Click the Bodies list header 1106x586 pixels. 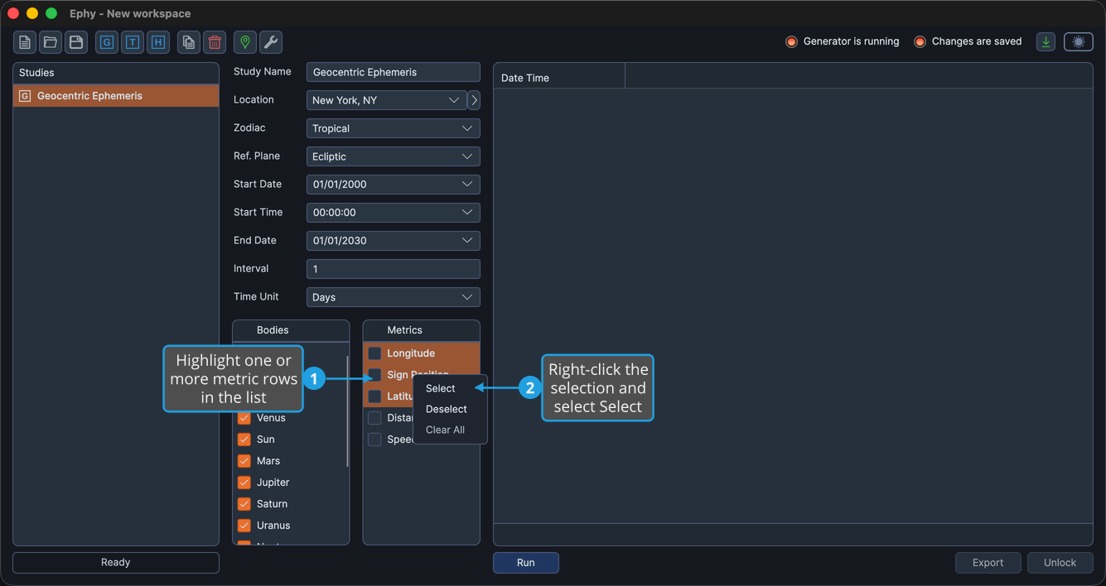point(291,330)
